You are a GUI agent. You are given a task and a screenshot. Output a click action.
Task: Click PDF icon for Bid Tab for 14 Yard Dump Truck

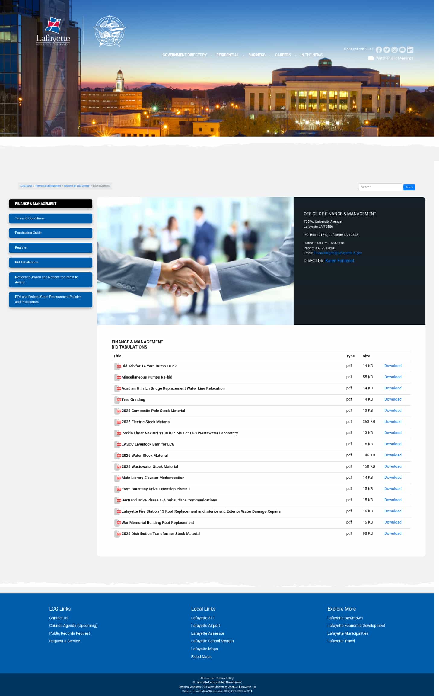point(118,366)
